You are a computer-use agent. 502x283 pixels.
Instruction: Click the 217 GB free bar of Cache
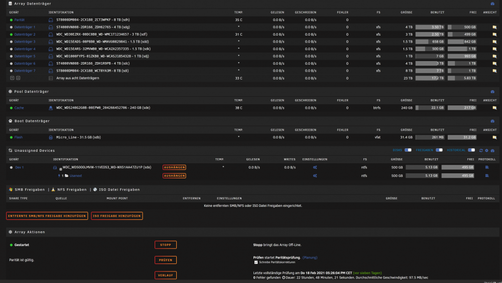pyautogui.click(x=462, y=108)
